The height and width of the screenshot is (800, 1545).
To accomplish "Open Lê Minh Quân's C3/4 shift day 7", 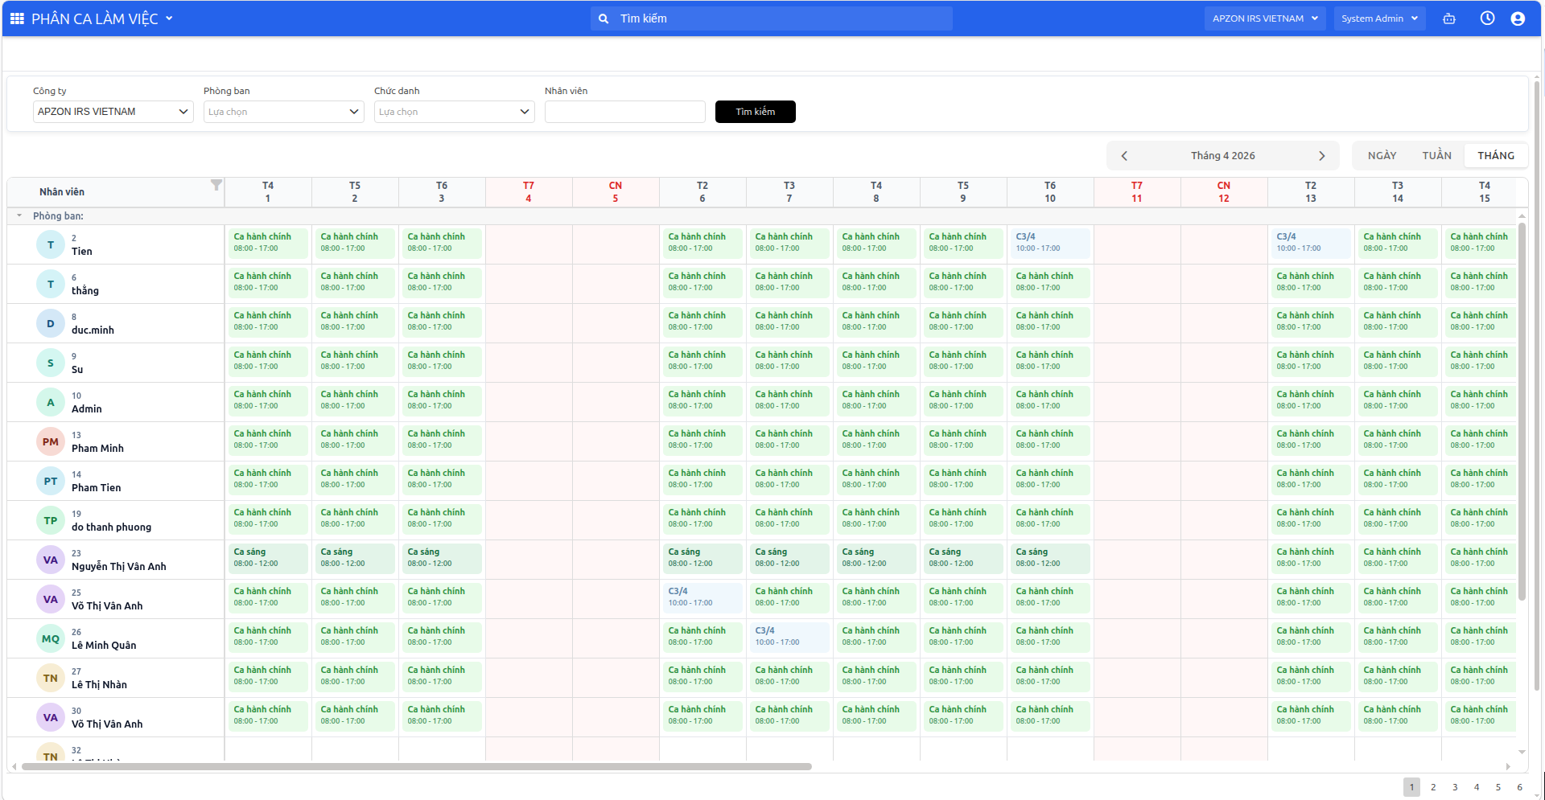I will (789, 637).
